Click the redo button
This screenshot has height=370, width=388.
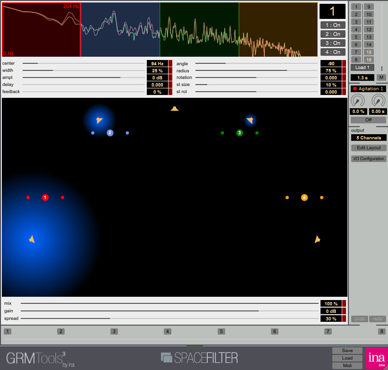(x=378, y=319)
